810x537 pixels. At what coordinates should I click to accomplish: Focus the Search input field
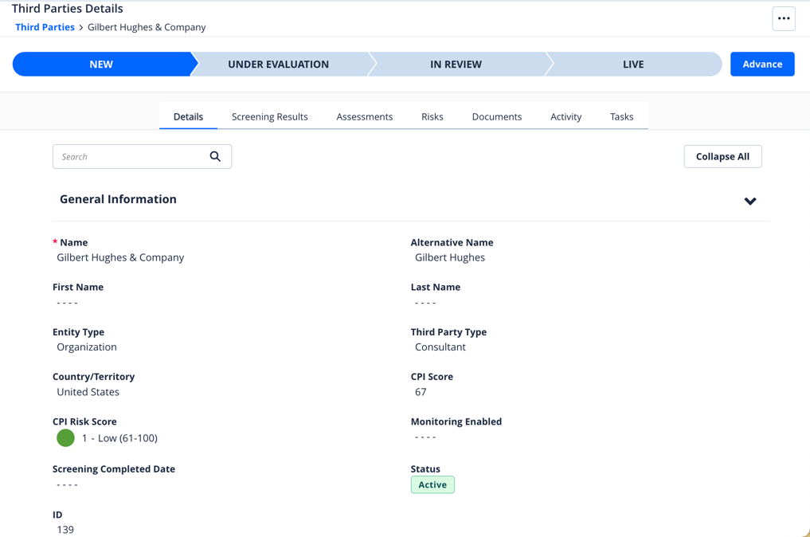click(127, 156)
